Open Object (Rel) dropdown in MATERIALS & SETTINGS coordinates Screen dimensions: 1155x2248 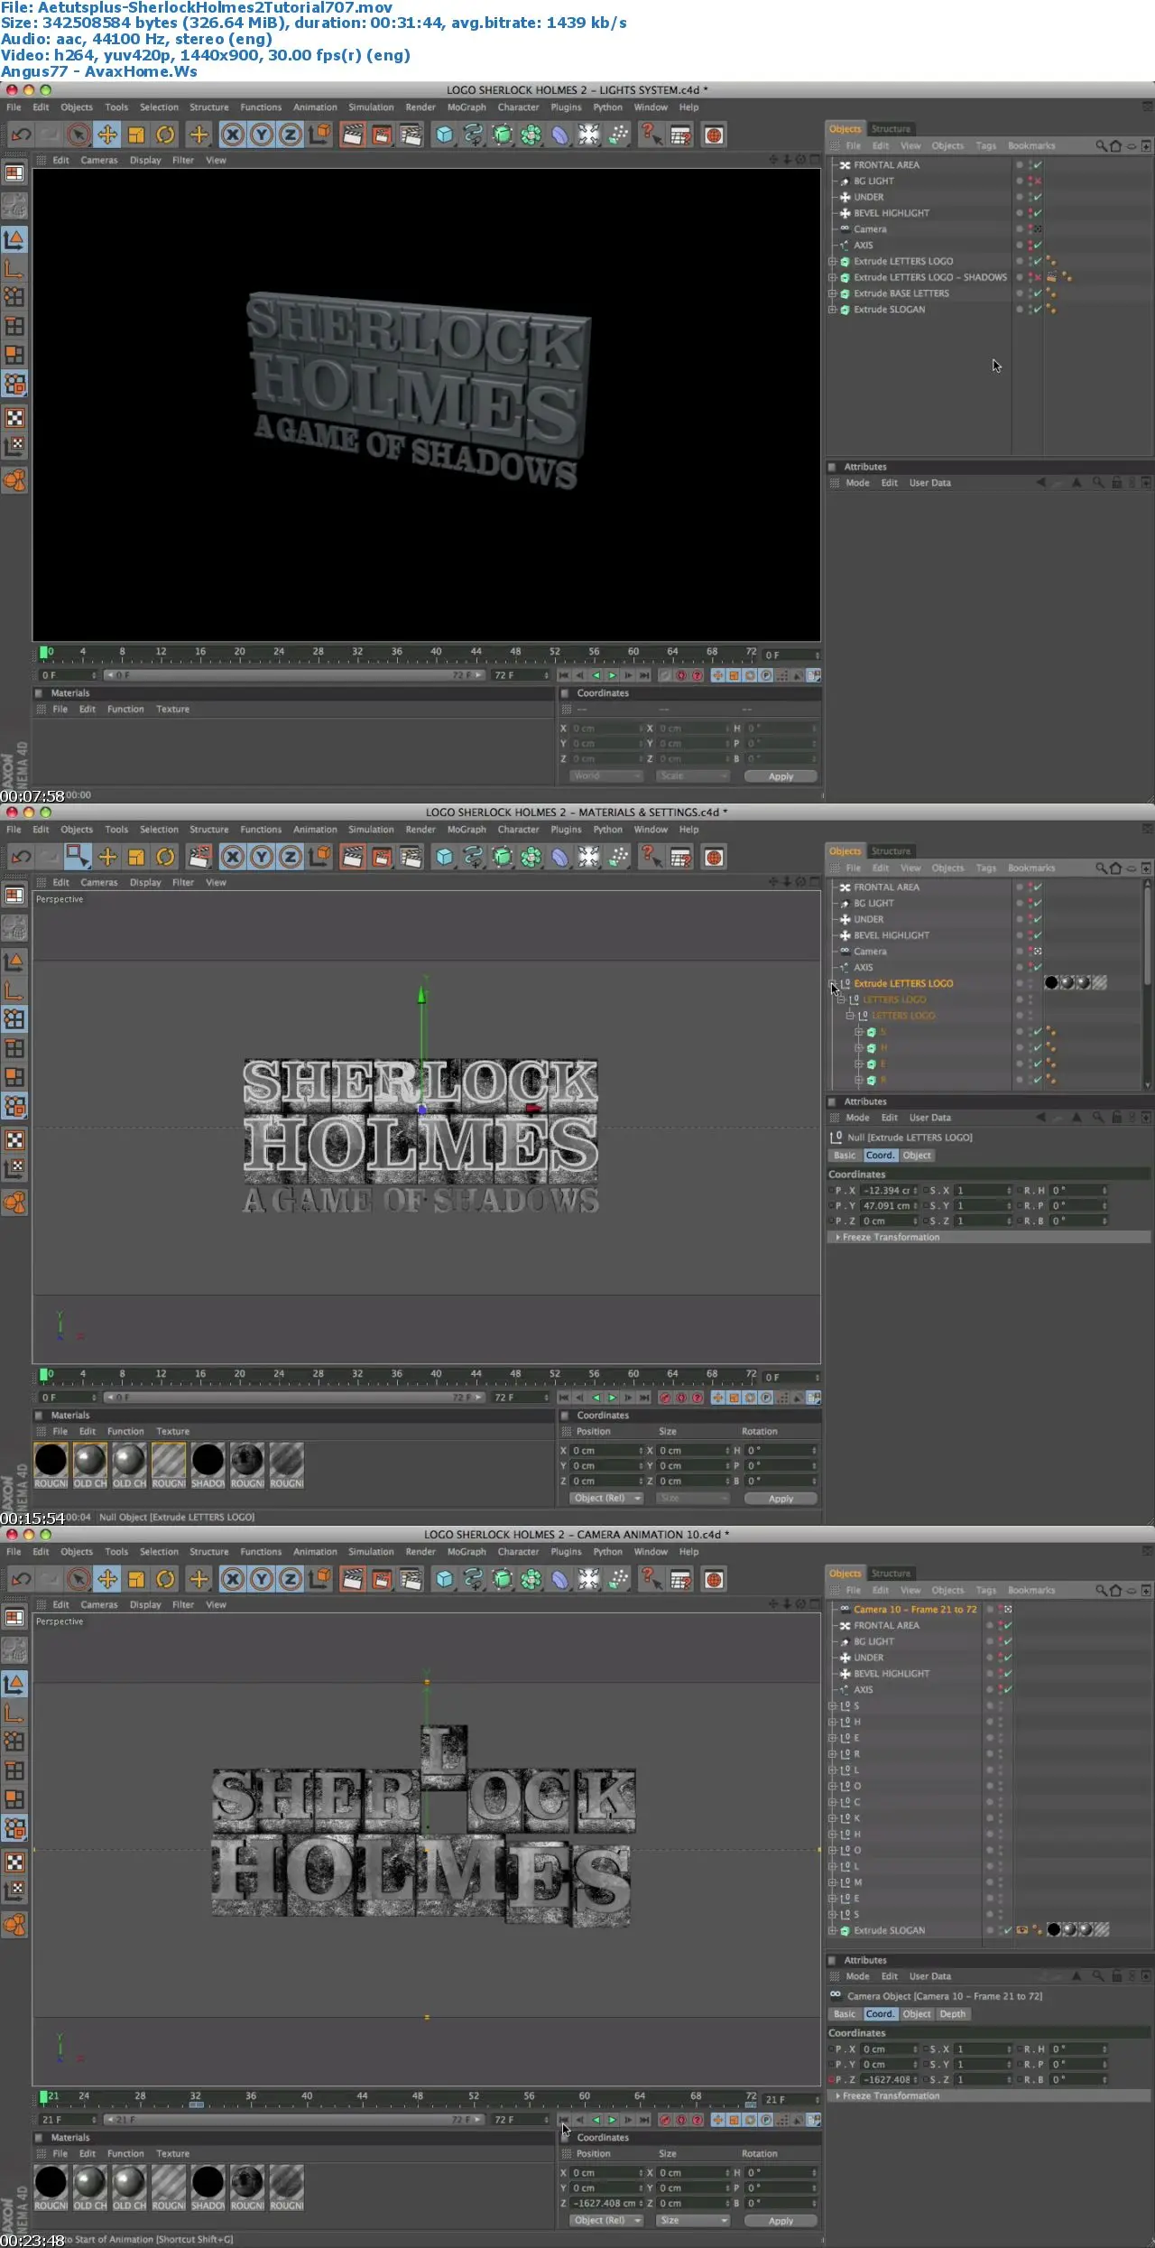pyautogui.click(x=606, y=1498)
